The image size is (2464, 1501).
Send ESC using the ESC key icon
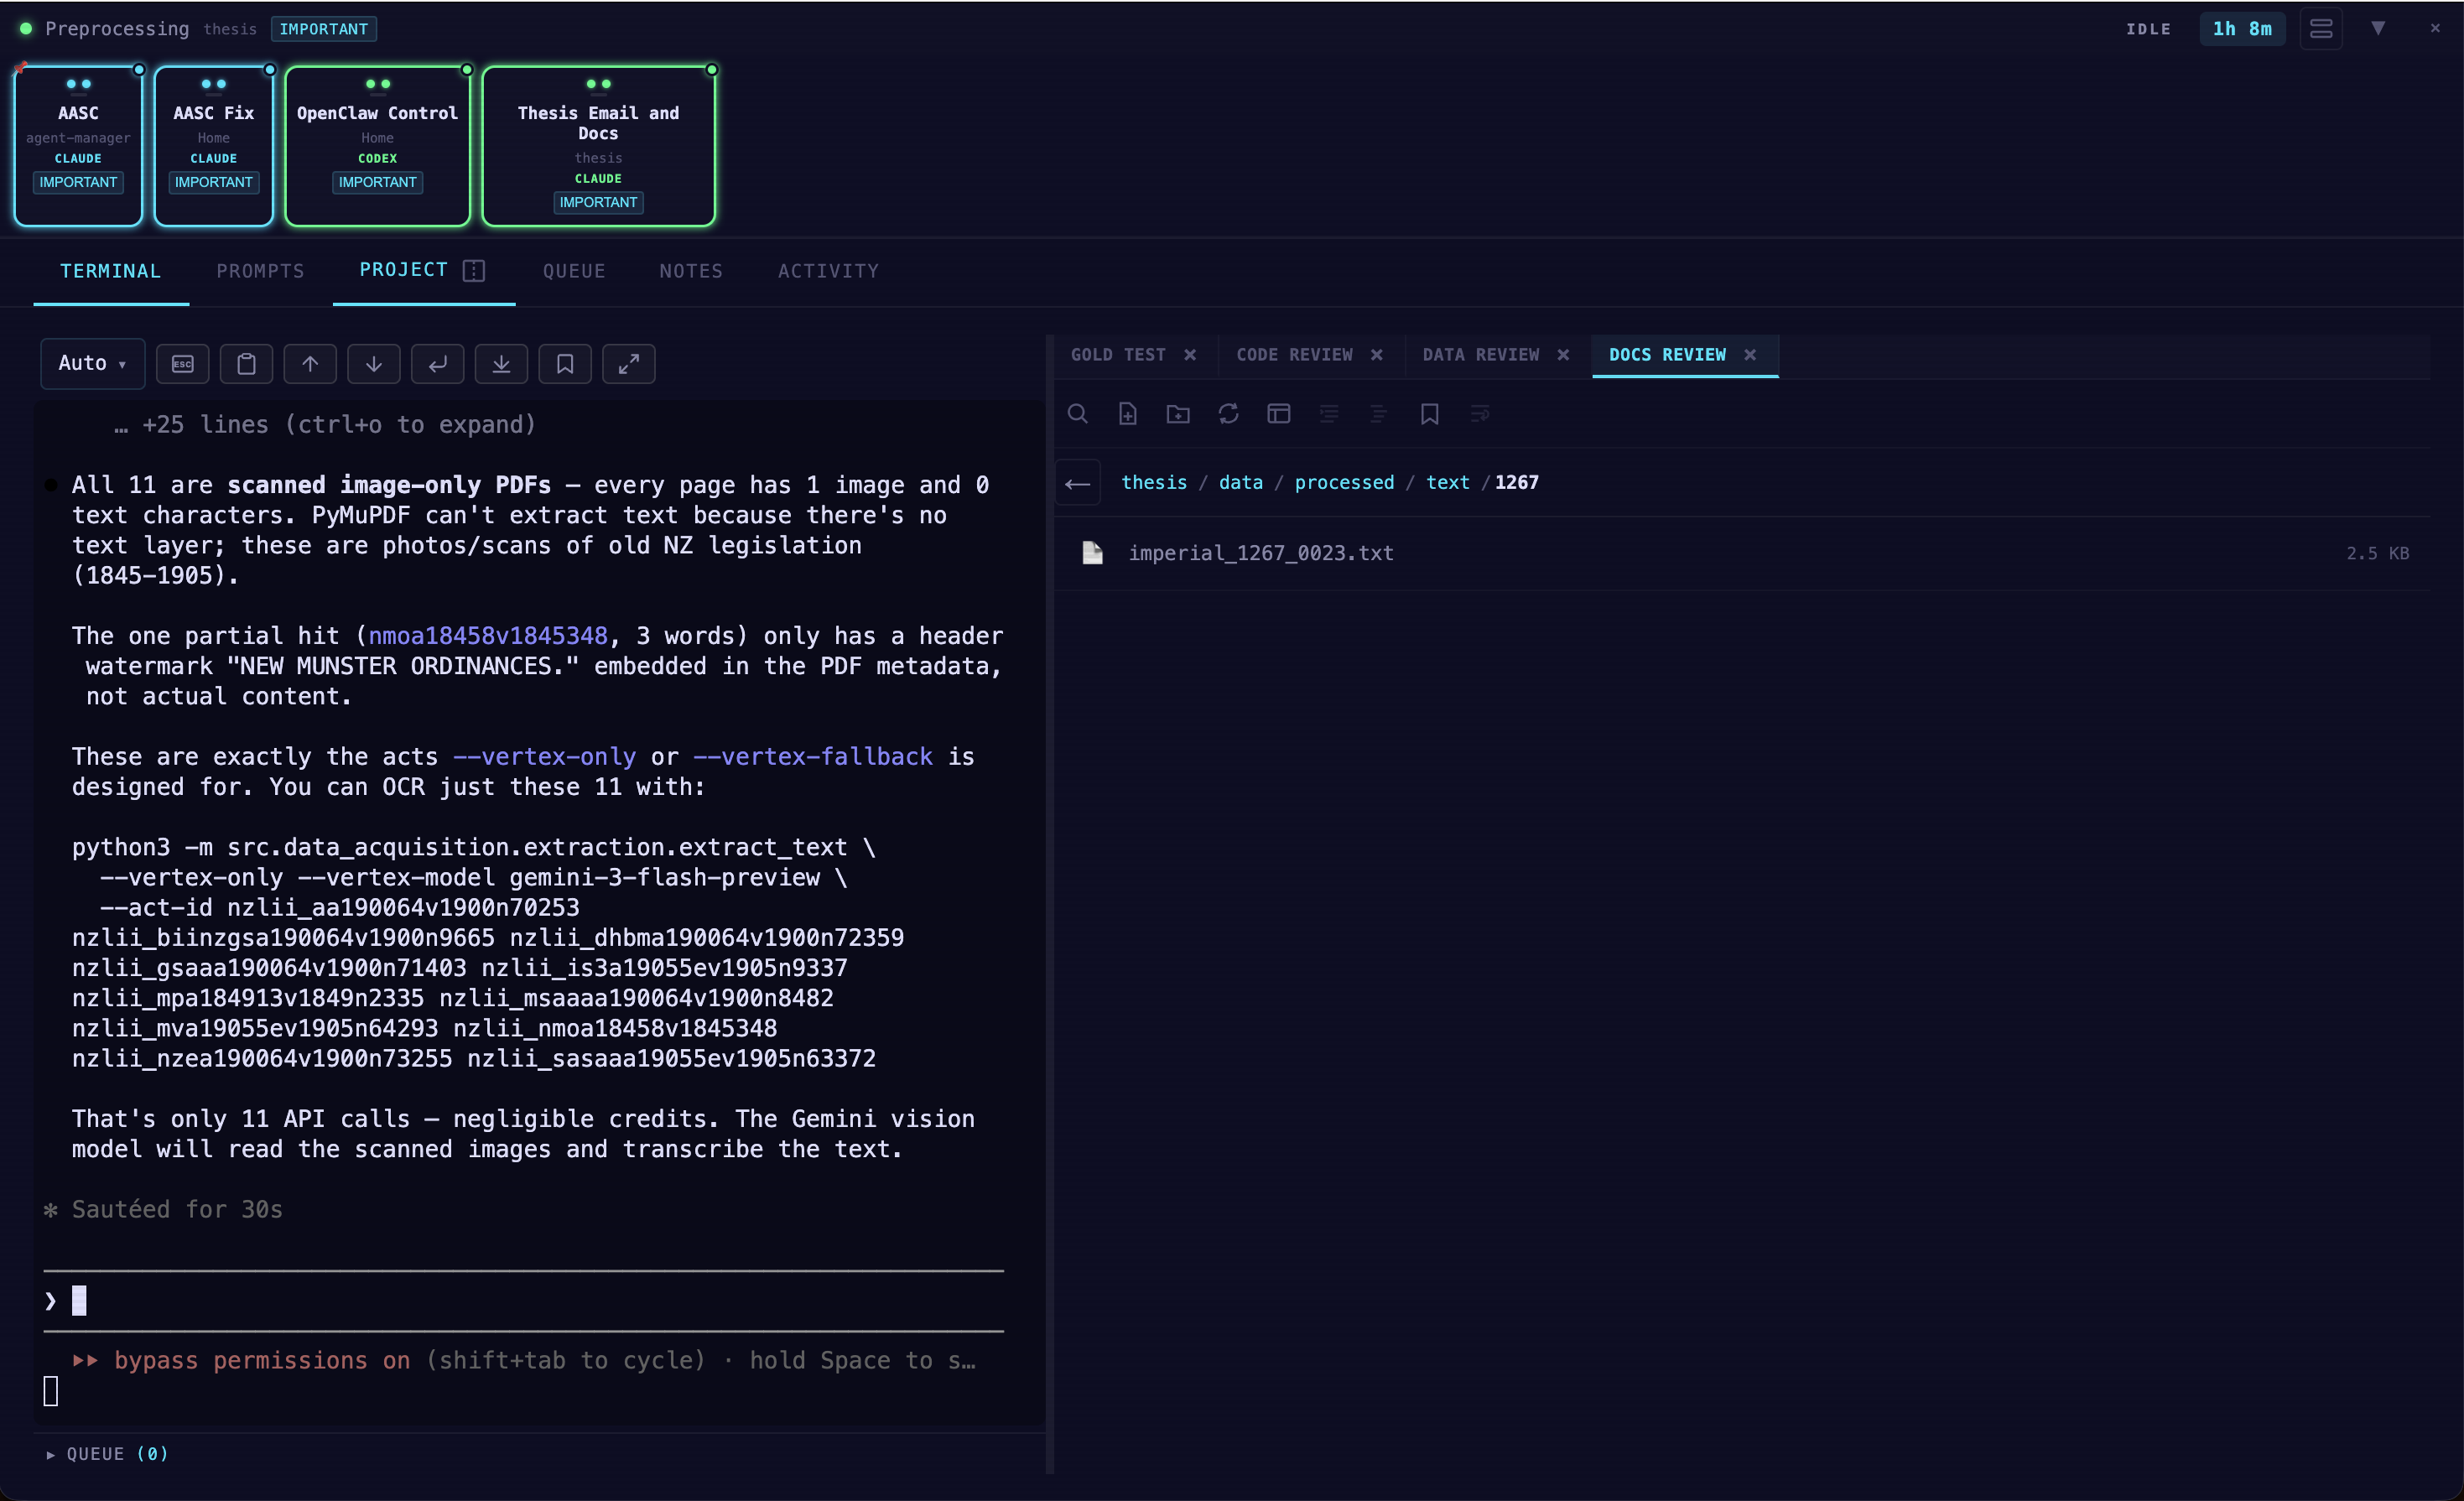182,363
